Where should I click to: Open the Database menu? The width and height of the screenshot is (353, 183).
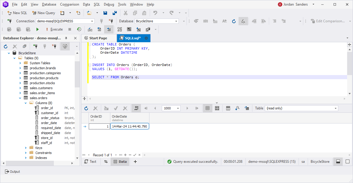coord(49,4)
